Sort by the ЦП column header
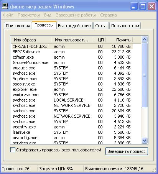This screenshot has height=174, width=158. pyautogui.click(x=99, y=40)
